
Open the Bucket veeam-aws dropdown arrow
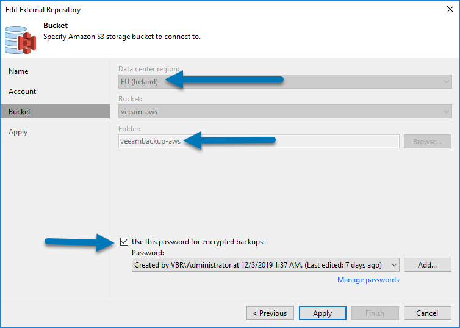[x=446, y=112]
